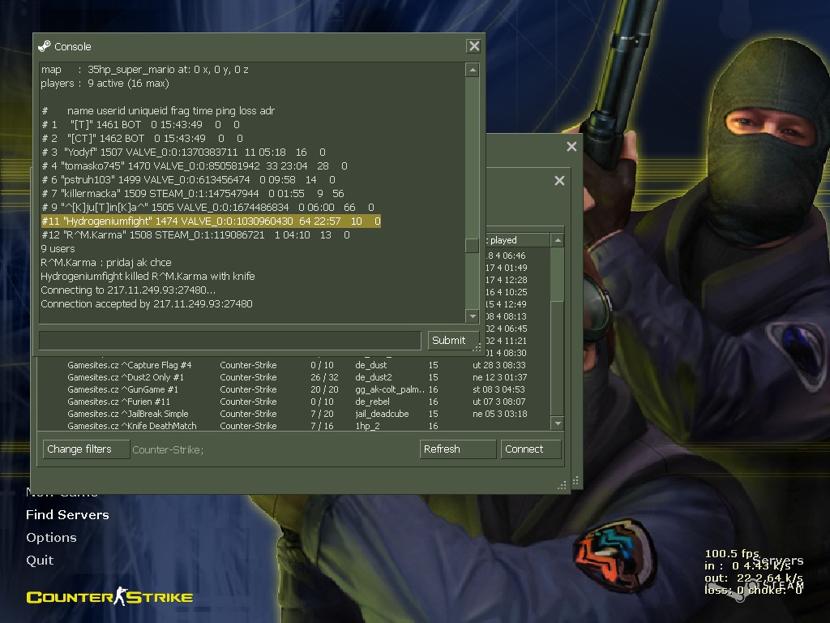Click Connect in the server browser
Image resolution: width=830 pixels, height=623 pixels.
pyautogui.click(x=531, y=449)
